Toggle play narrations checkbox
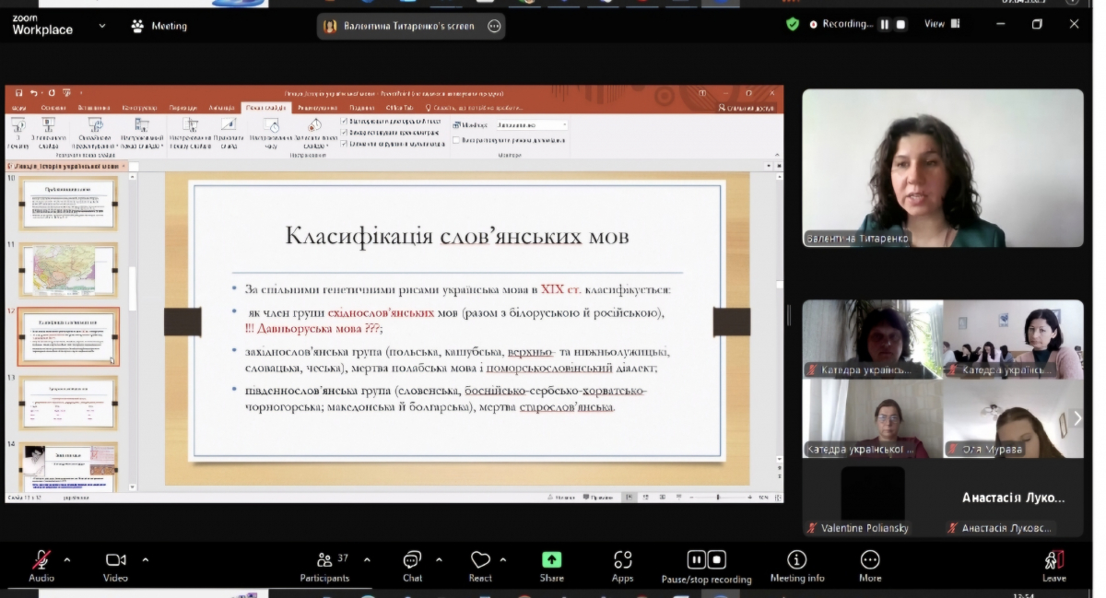Screen dimensions: 1106x598 click(x=345, y=121)
